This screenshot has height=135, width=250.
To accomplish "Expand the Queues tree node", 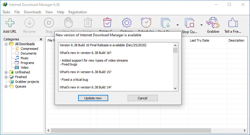I will coord(6,87).
